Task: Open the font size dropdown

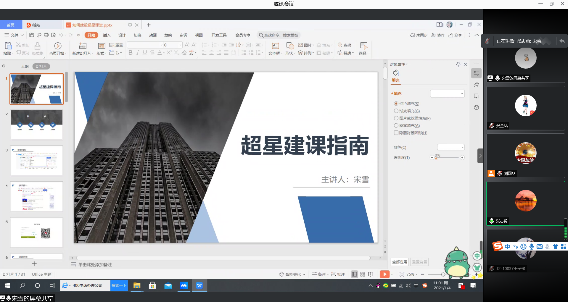Action: click(x=180, y=45)
